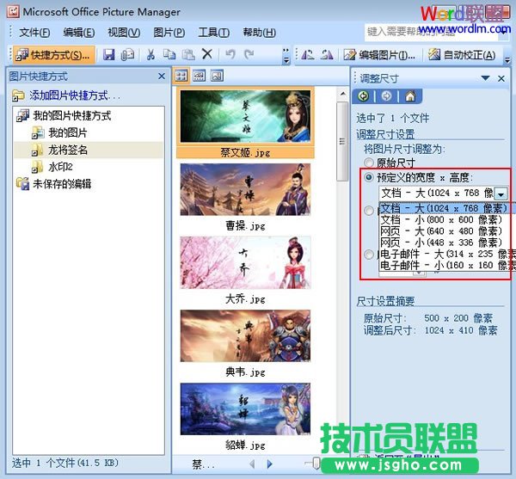Open the predefined size dropdown arrow
The width and height of the screenshot is (516, 479).
tap(501, 194)
